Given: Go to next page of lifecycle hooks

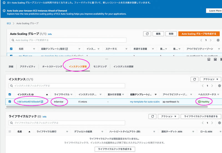Looking at the screenshot, I should click(x=212, y=123).
